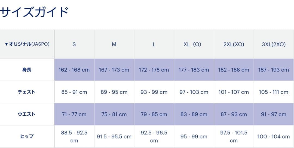
Task: Click the 身長 row label
Action: click(27, 70)
